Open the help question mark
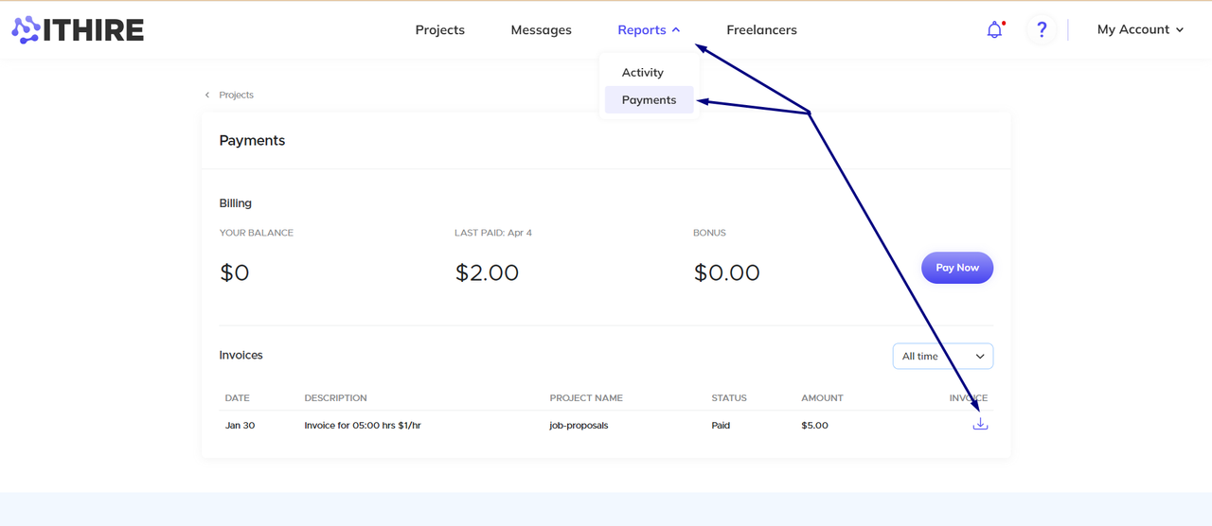This screenshot has width=1212, height=526. [x=1042, y=30]
